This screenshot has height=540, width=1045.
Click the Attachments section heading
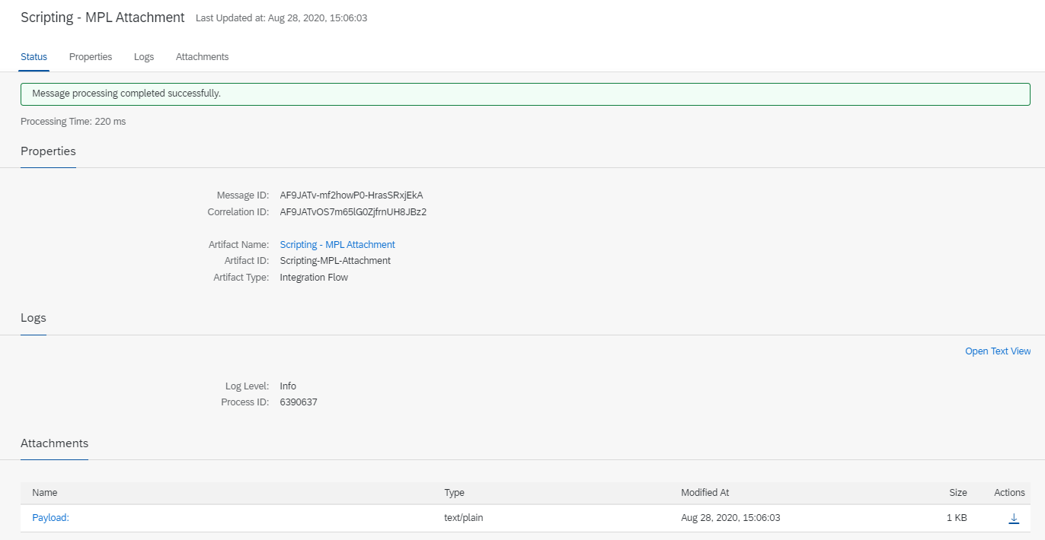tap(54, 443)
